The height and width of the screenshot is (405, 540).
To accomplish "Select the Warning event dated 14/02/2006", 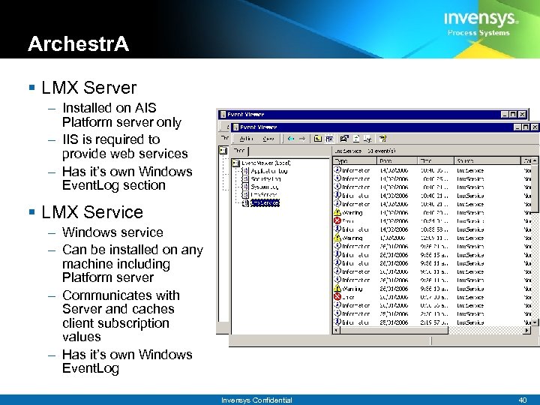I will pos(432,212).
